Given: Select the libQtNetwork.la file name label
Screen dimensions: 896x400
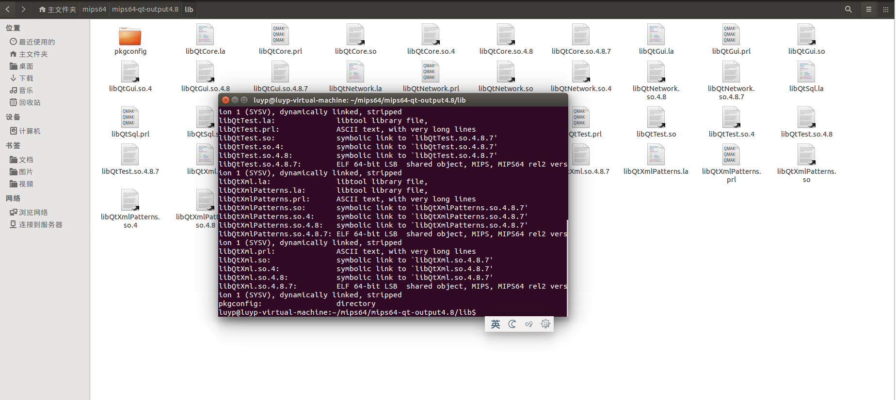Looking at the screenshot, I should pyautogui.click(x=355, y=88).
